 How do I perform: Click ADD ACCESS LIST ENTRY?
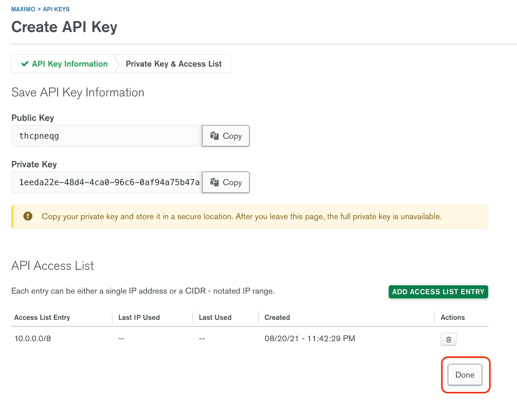click(x=438, y=292)
